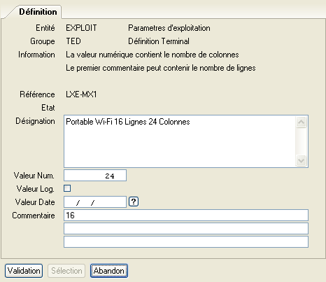Click inside the Valeur Num. field
The image size is (326, 282).
click(95, 176)
